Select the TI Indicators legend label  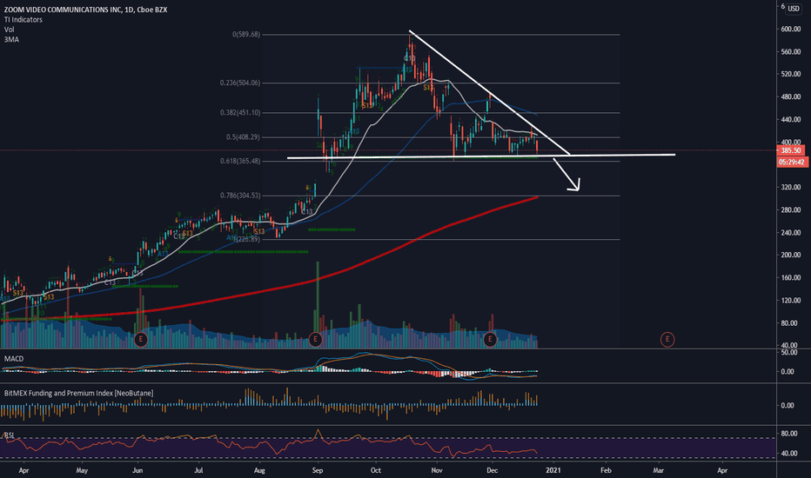pyautogui.click(x=23, y=20)
